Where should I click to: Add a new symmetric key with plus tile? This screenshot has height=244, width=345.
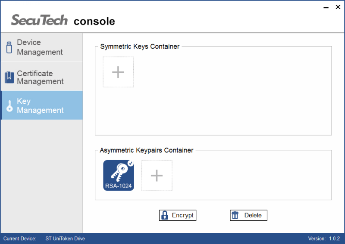coord(118,72)
